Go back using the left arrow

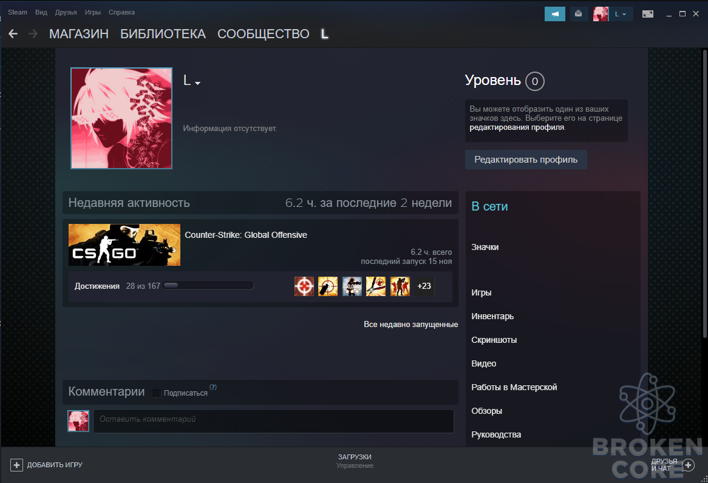(x=13, y=34)
